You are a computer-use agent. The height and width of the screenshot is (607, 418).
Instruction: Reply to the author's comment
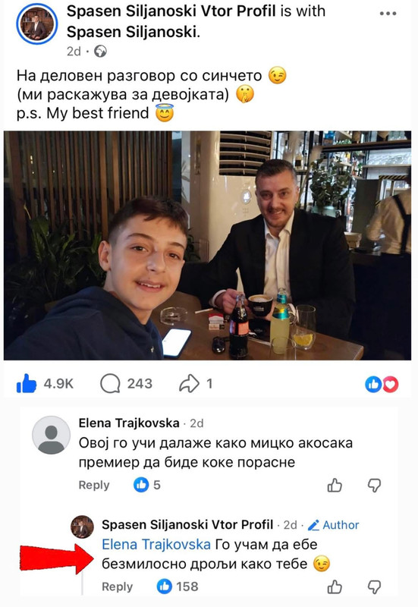[118, 587]
